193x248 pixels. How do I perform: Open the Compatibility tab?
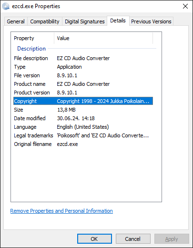pos(45,21)
